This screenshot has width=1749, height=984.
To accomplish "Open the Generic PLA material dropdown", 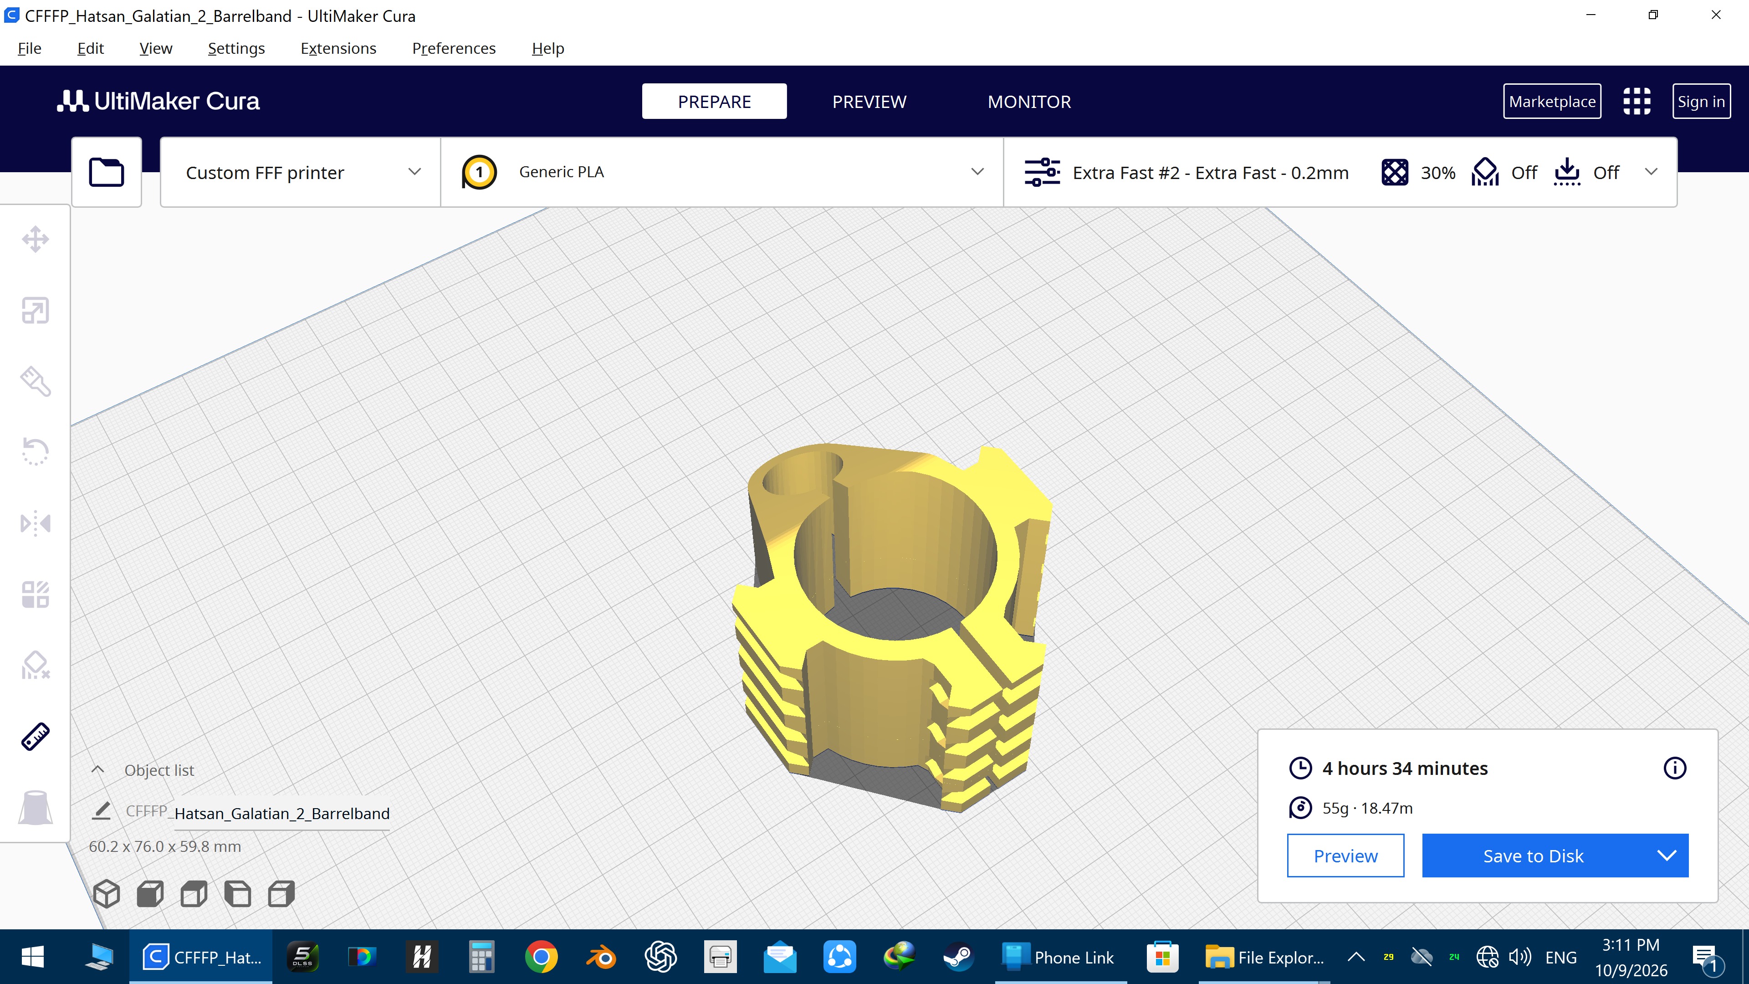I will pyautogui.click(x=722, y=173).
